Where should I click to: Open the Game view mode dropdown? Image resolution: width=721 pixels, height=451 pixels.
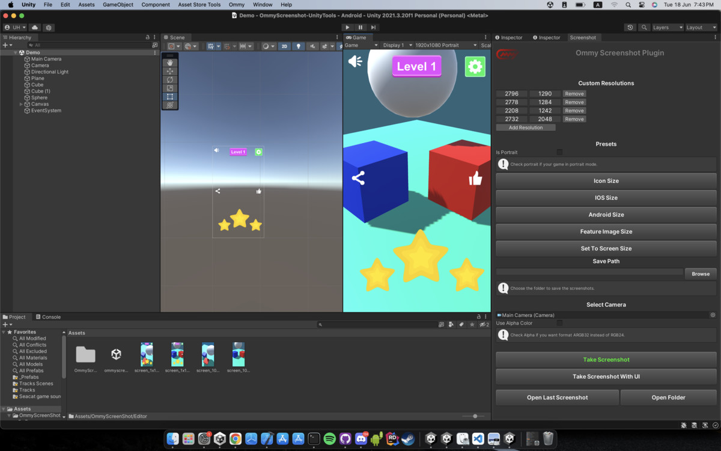pyautogui.click(x=361, y=45)
